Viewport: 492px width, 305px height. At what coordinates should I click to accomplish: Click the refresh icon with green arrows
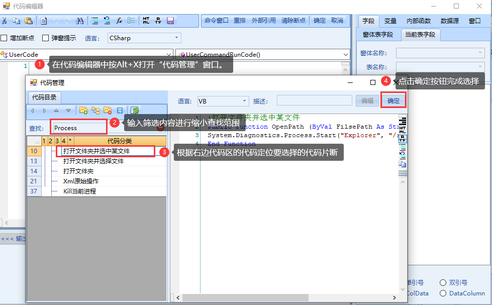(135, 110)
